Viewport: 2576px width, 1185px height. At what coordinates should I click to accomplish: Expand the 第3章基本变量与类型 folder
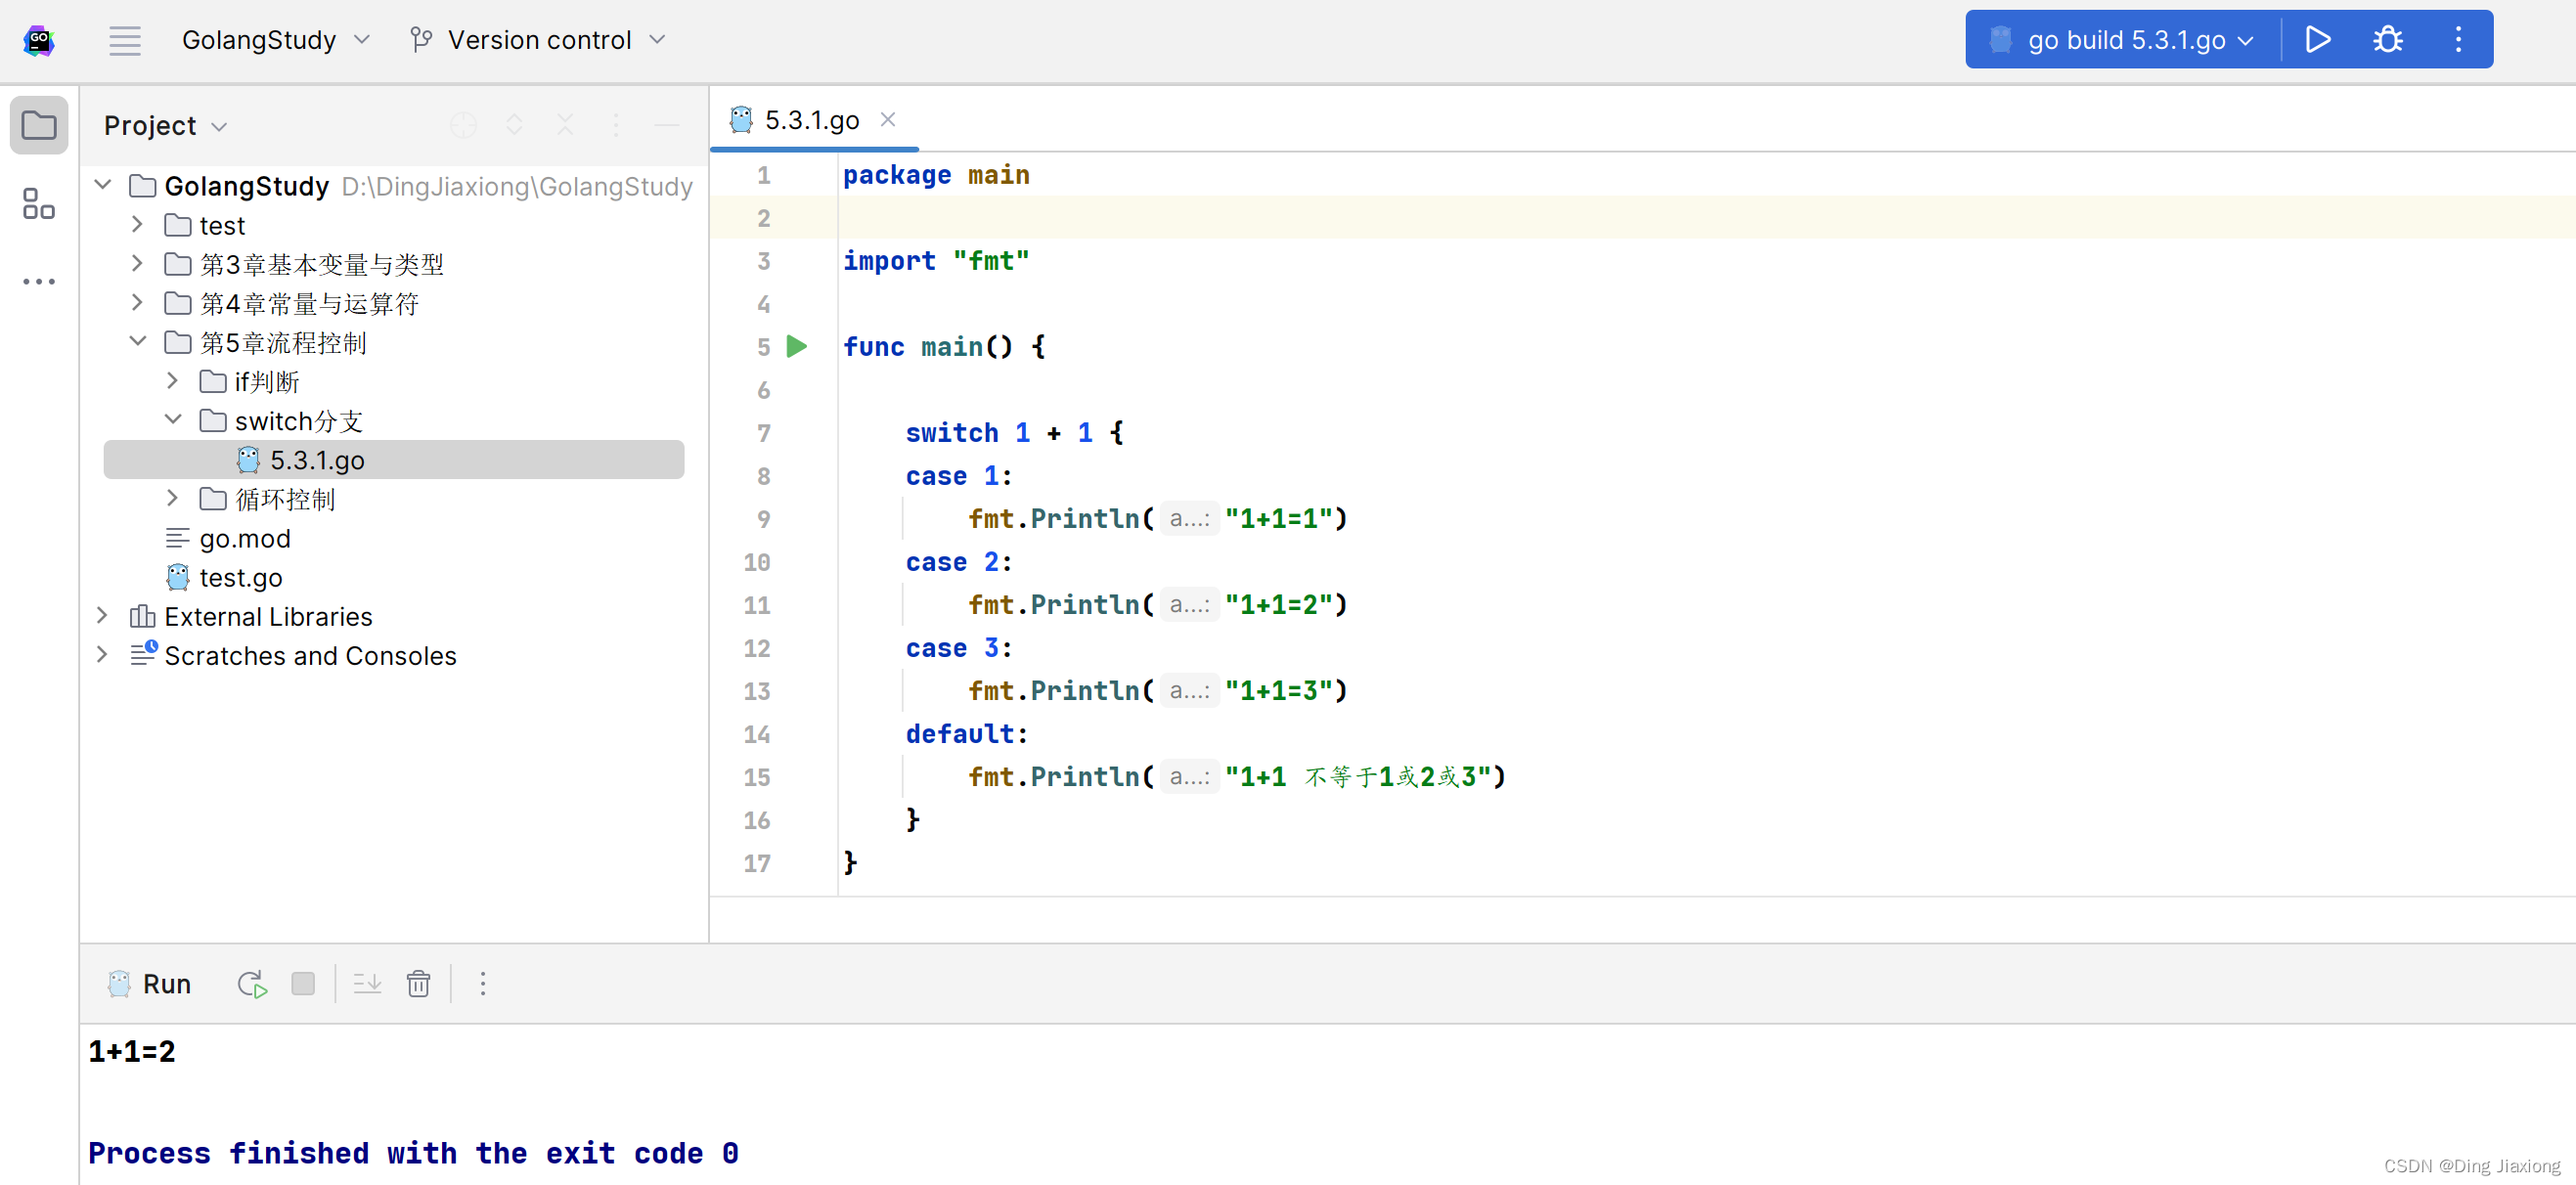click(138, 264)
